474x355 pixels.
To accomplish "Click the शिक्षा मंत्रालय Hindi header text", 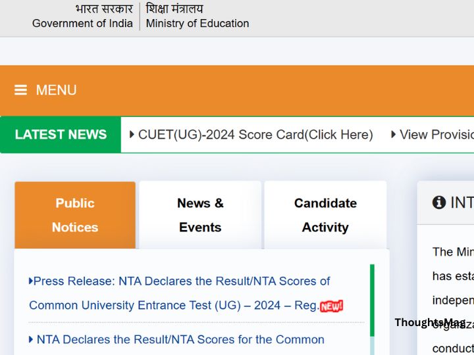I will [174, 9].
